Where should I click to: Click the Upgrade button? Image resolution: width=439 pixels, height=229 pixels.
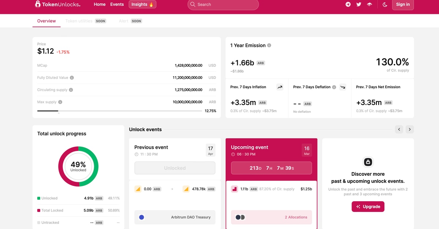tap(368, 206)
